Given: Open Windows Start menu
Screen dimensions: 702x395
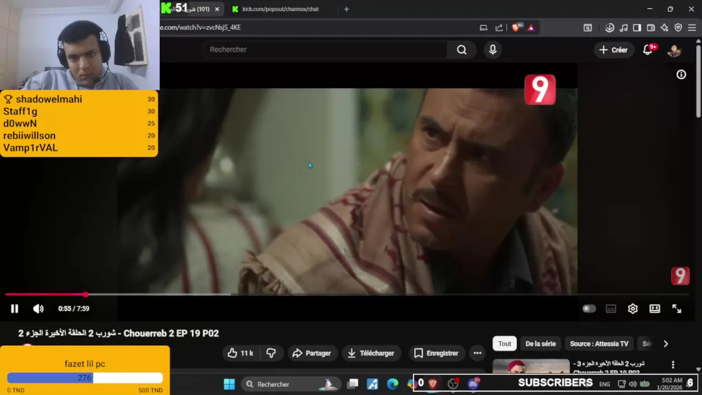Looking at the screenshot, I should pos(229,384).
